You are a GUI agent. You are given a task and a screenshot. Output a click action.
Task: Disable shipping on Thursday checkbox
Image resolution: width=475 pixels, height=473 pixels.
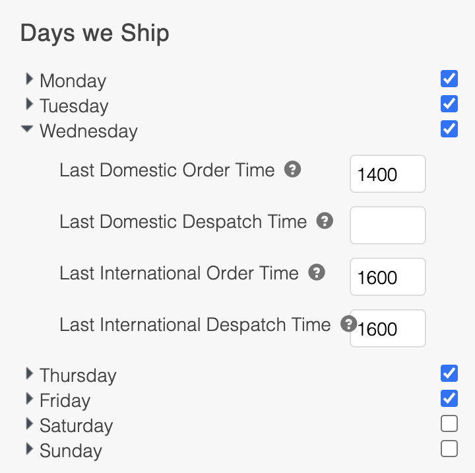[x=449, y=373]
